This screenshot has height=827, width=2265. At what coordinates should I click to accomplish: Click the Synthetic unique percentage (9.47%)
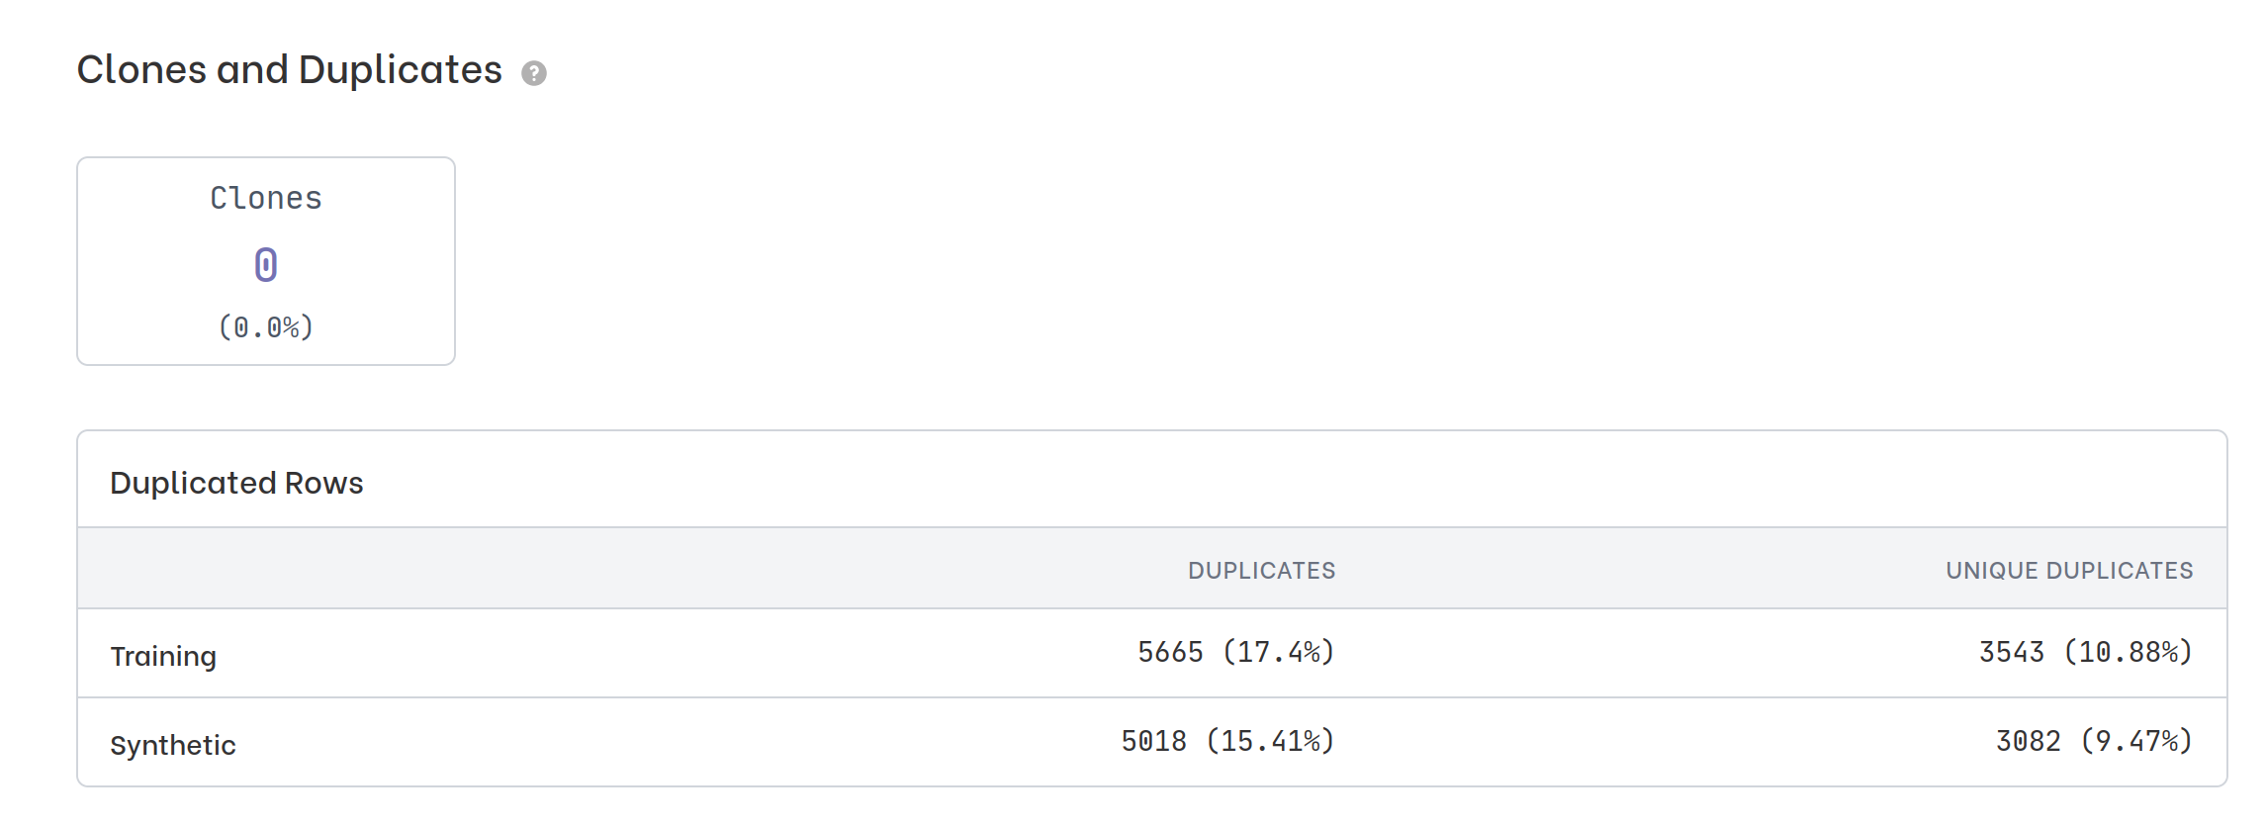[x=2136, y=742]
